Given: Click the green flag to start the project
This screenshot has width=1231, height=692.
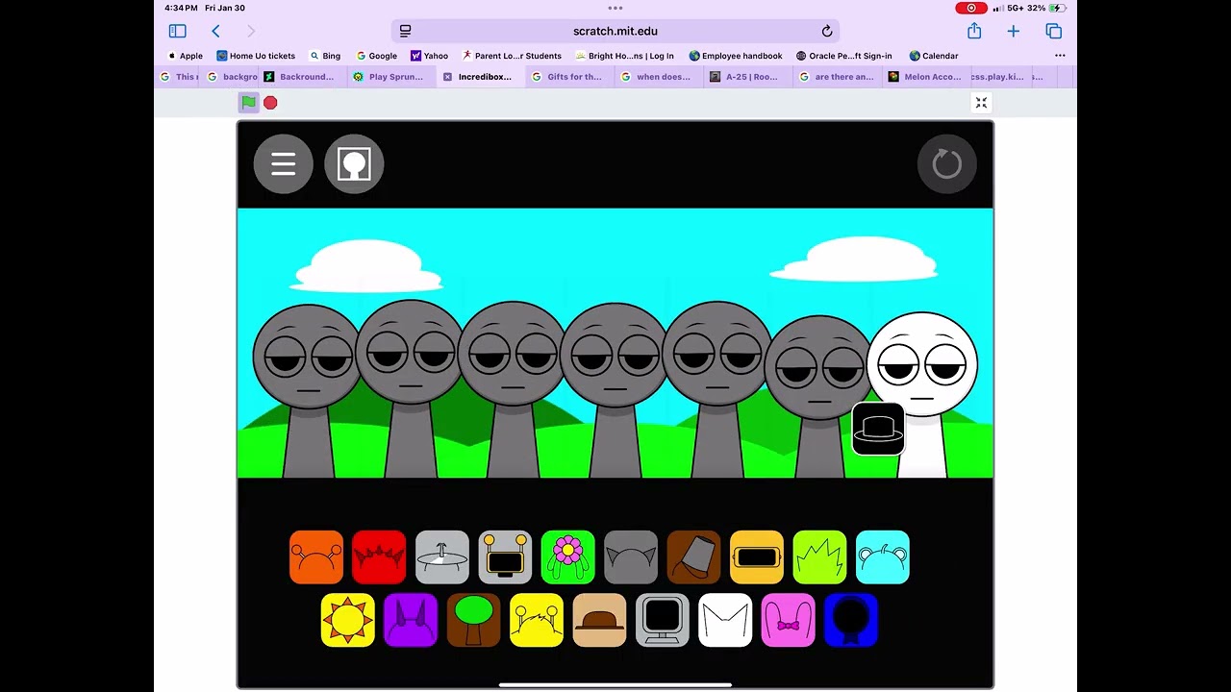Looking at the screenshot, I should point(249,102).
